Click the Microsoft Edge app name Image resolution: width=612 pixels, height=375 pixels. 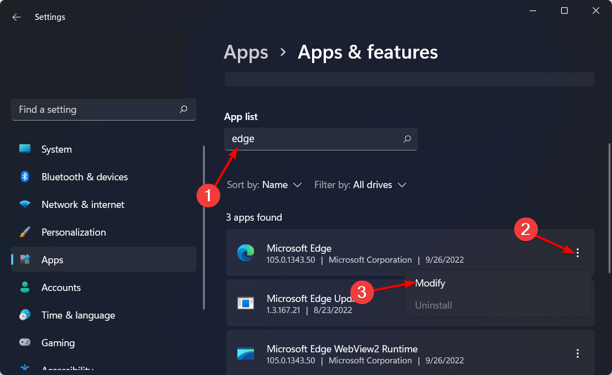click(x=299, y=248)
